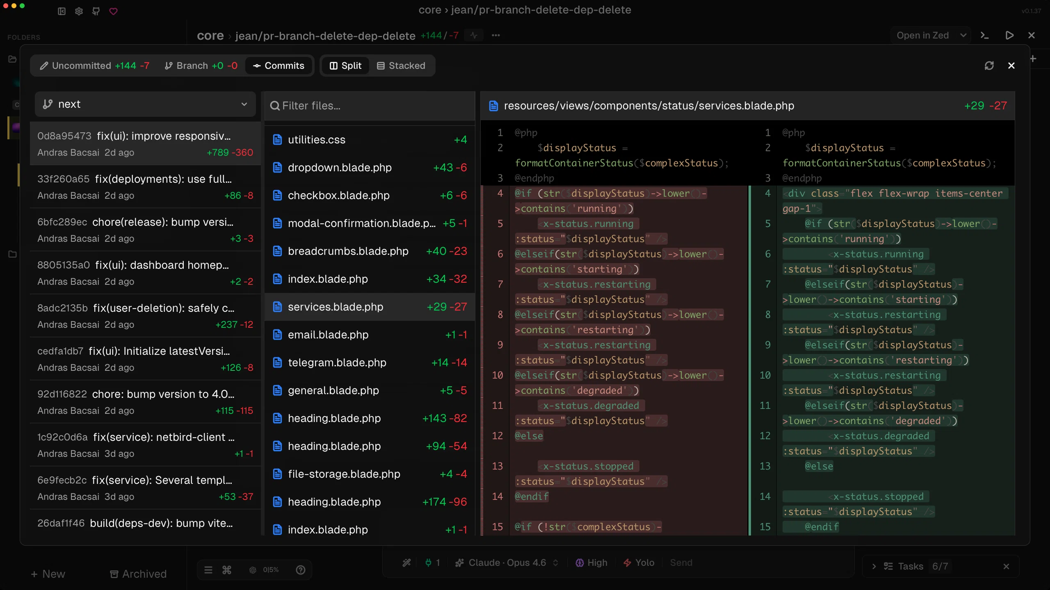The height and width of the screenshot is (590, 1050).
Task: Open the 'next' branch dropdown
Action: click(x=145, y=104)
